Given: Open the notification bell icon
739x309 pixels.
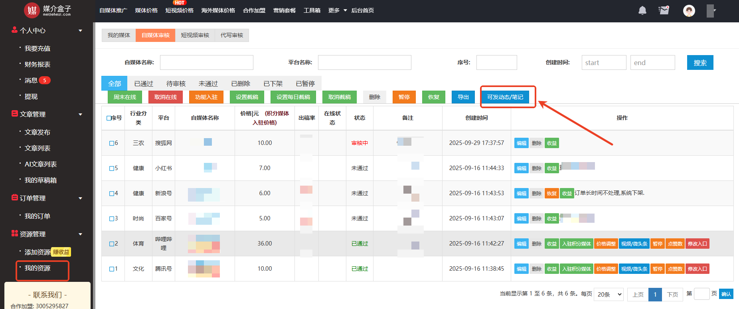Looking at the screenshot, I should click(x=642, y=11).
